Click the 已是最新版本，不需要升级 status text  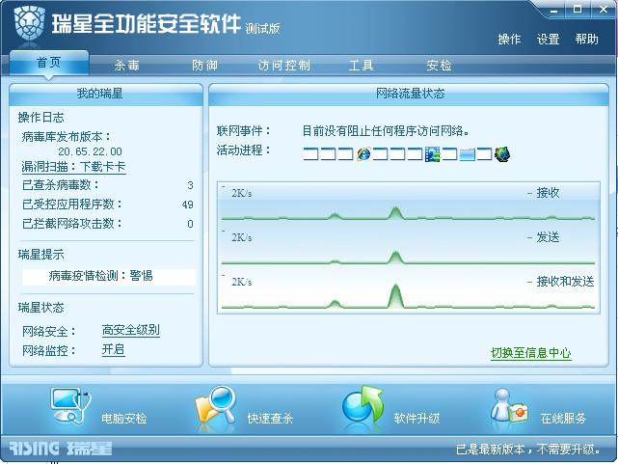pyautogui.click(x=528, y=449)
